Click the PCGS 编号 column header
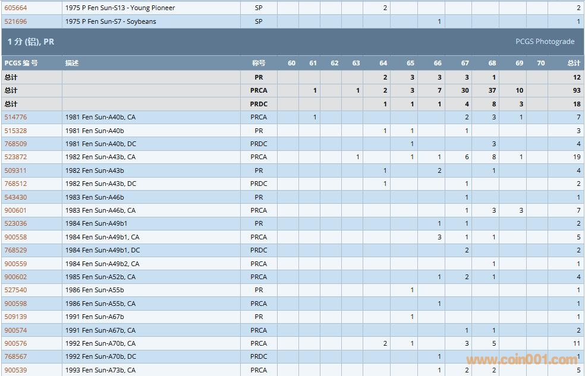 (x=21, y=63)
